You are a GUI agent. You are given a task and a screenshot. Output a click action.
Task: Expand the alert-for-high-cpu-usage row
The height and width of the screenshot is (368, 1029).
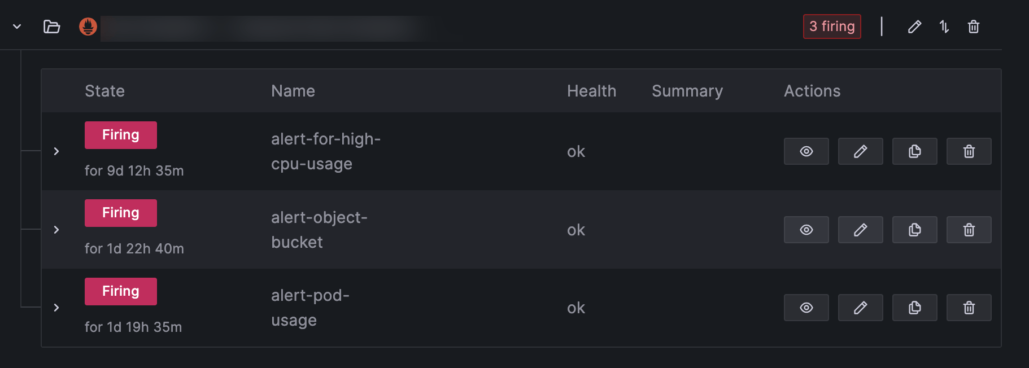click(x=56, y=151)
